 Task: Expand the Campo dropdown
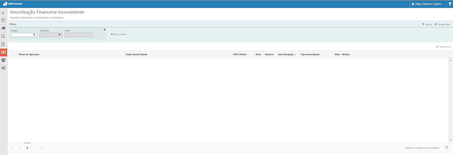24,35
